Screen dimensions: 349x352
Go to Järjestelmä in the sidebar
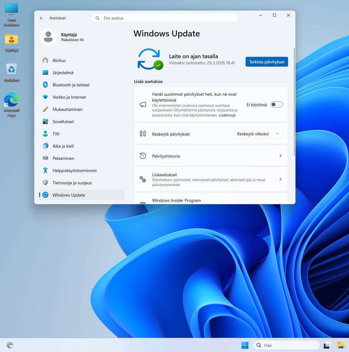[63, 72]
